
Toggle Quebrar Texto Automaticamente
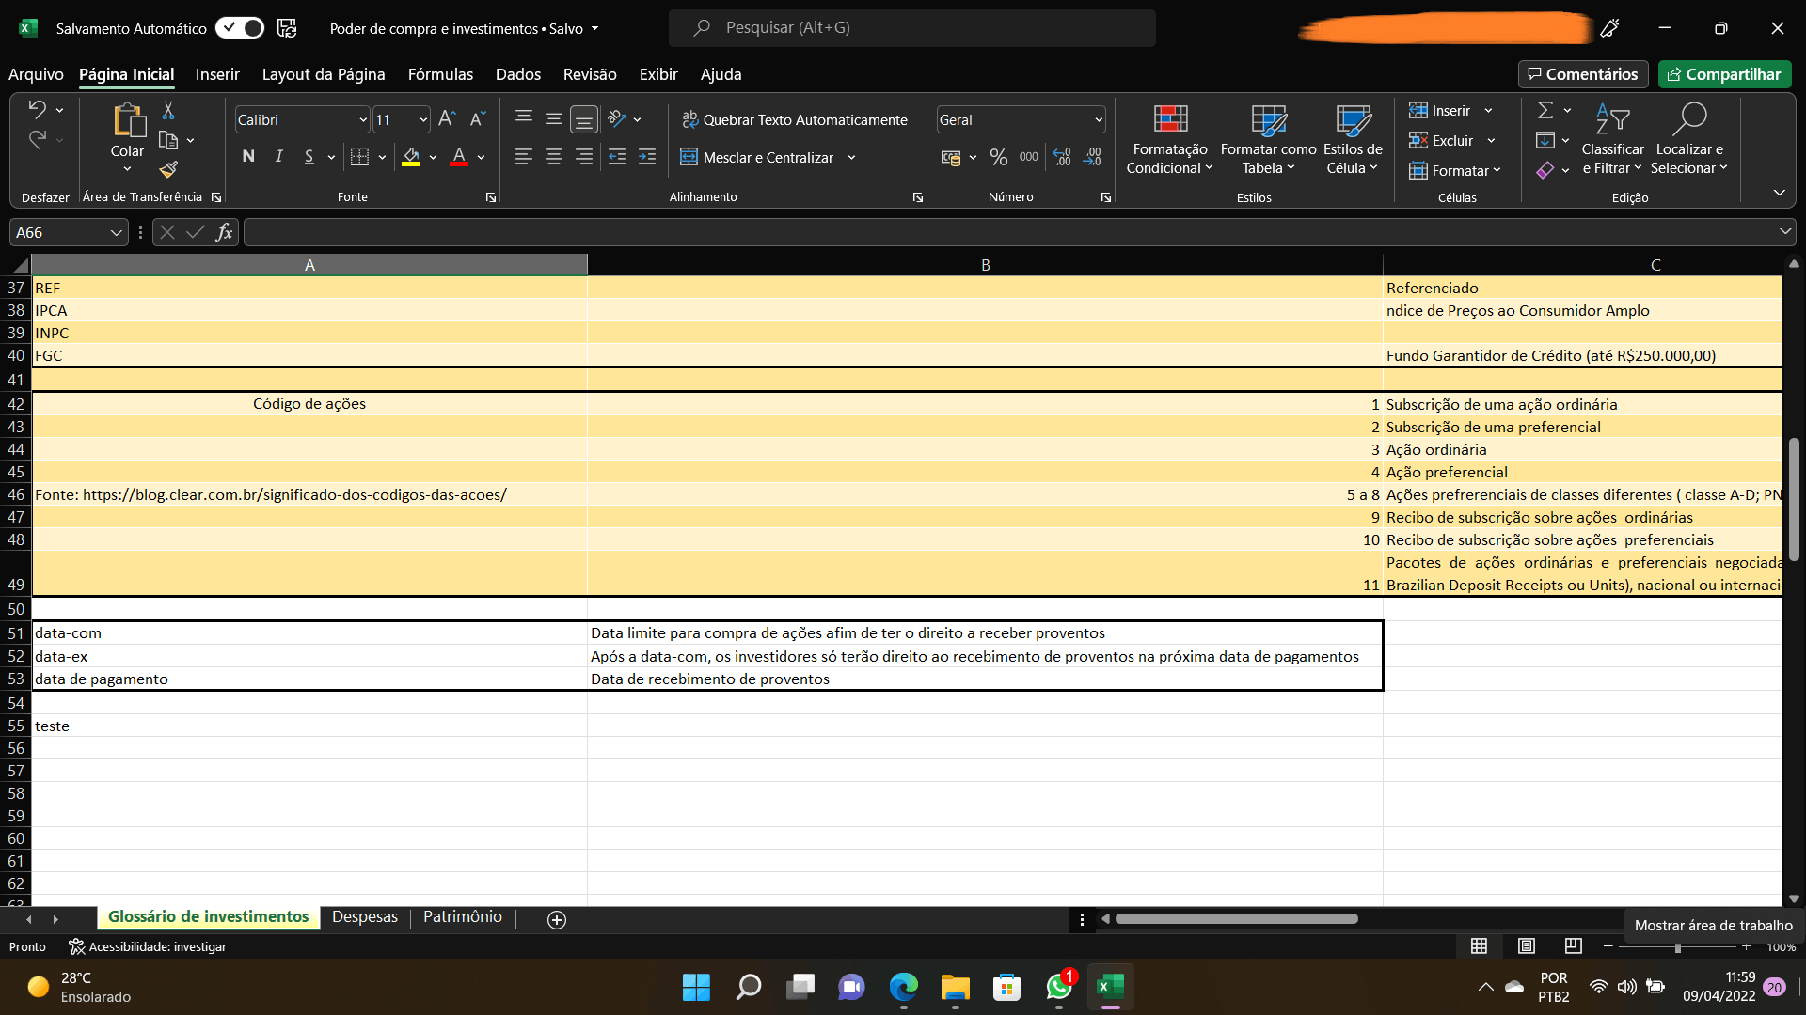(795, 120)
